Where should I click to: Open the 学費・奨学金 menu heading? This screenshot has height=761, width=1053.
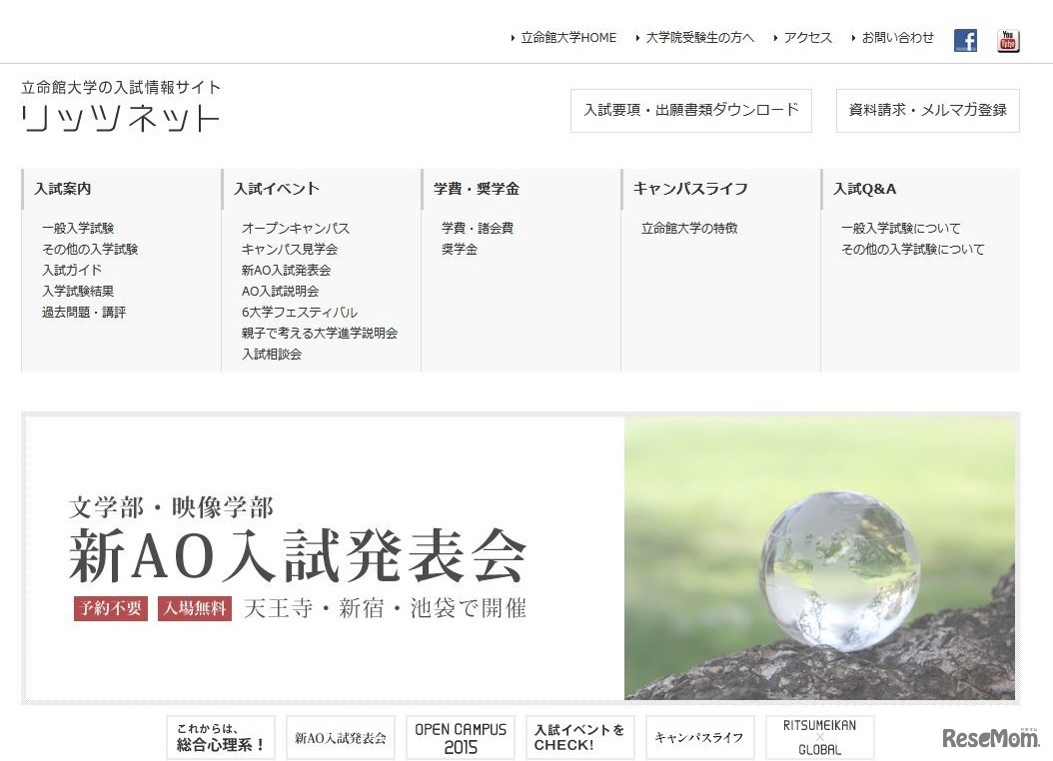click(477, 189)
